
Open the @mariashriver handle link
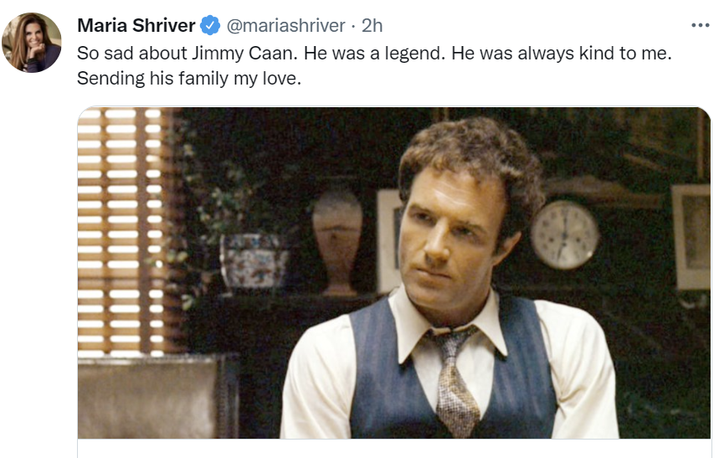tap(285, 25)
